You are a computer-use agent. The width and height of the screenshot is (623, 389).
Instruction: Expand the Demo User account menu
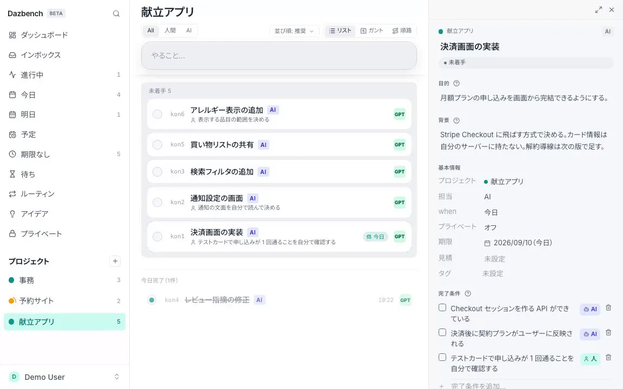click(x=64, y=377)
